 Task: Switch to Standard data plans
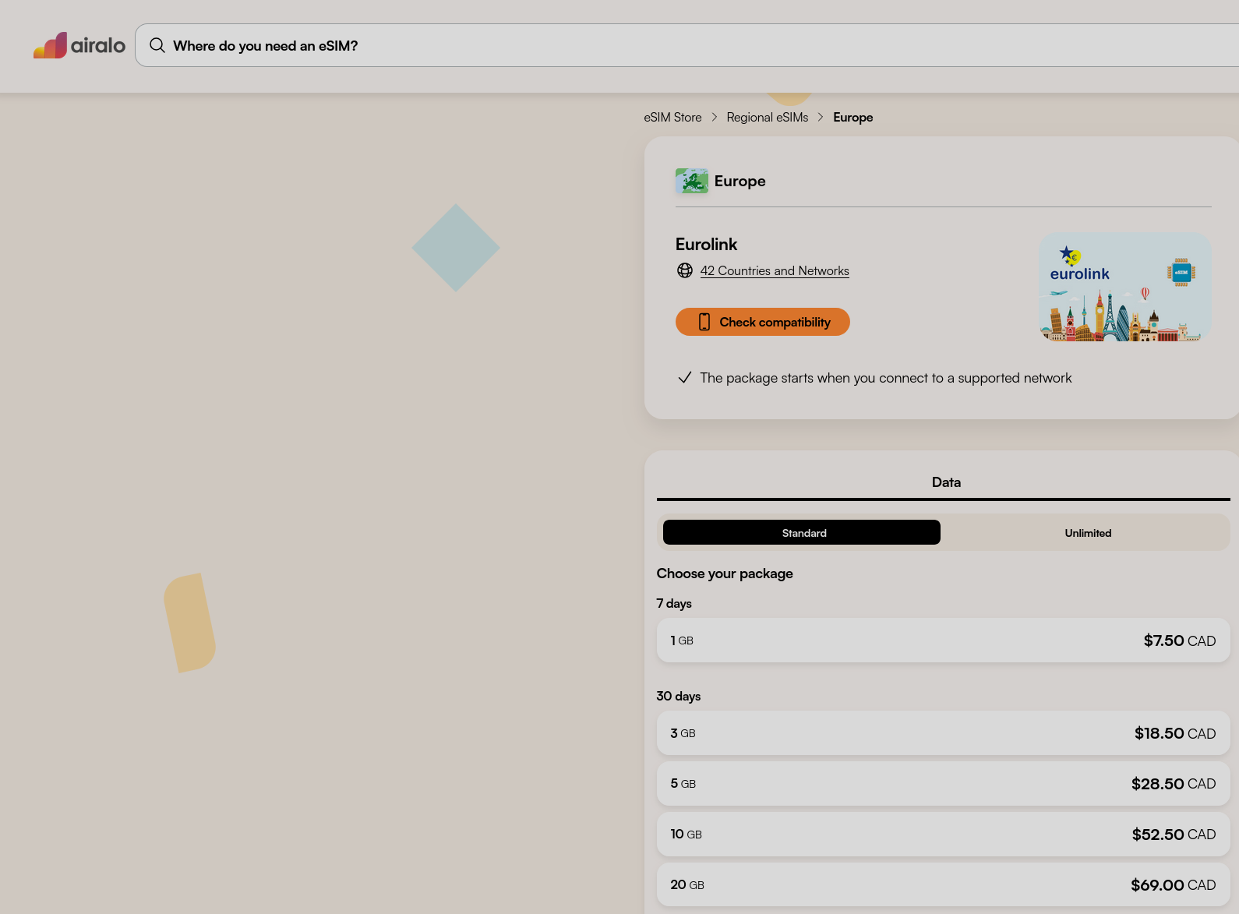[x=801, y=533]
